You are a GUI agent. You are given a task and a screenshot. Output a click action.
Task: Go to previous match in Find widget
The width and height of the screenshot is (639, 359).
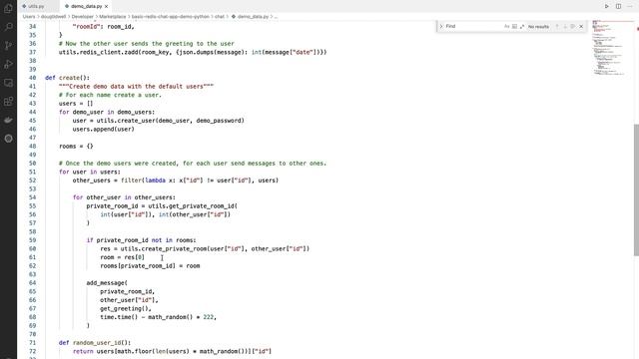557,27
